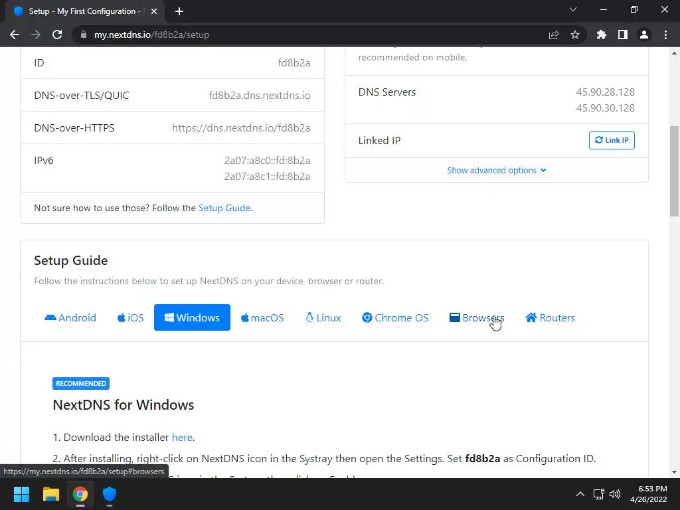Click the browser forward arrow
680x510 pixels.
36,35
